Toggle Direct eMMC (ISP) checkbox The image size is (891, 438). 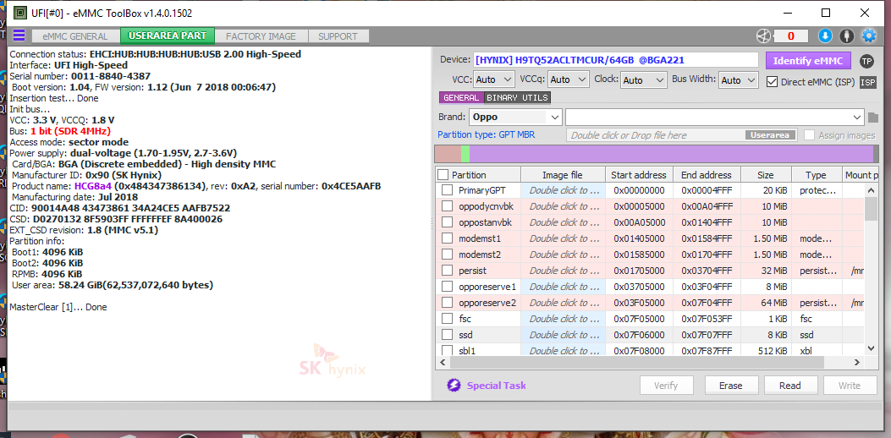(x=772, y=82)
